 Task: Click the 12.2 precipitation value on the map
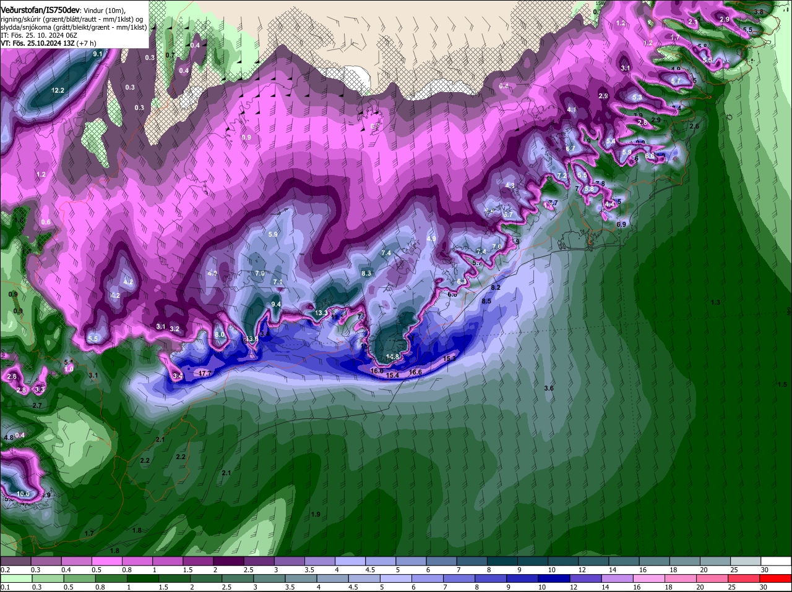[x=58, y=90]
